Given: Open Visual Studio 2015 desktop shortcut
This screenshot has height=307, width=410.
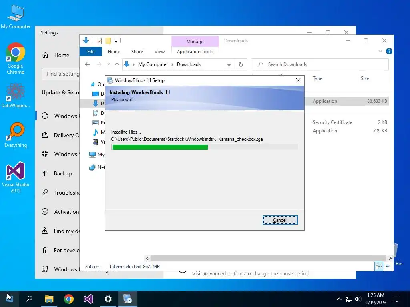Looking at the screenshot, I should 16,177.
